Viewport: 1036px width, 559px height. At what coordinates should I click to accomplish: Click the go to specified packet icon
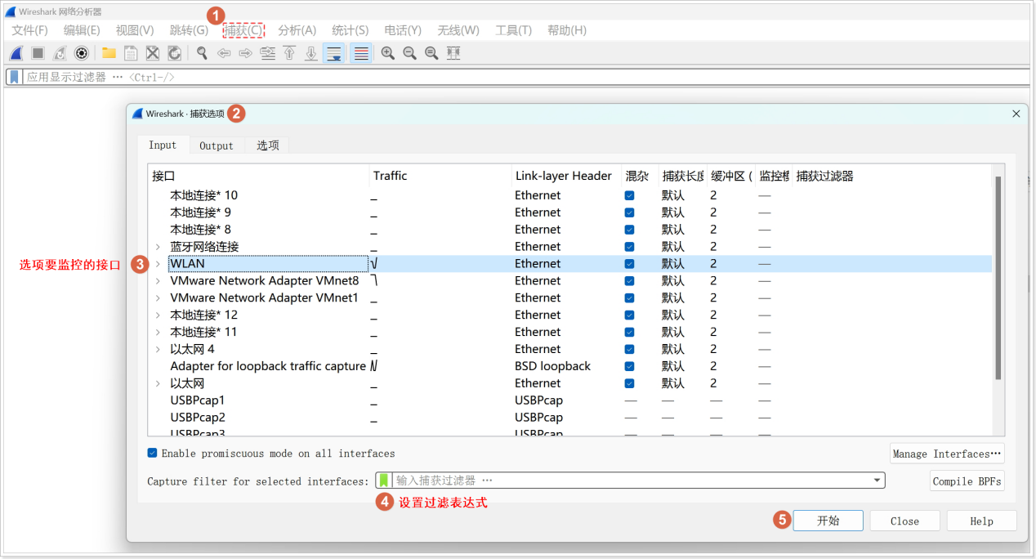coord(267,53)
